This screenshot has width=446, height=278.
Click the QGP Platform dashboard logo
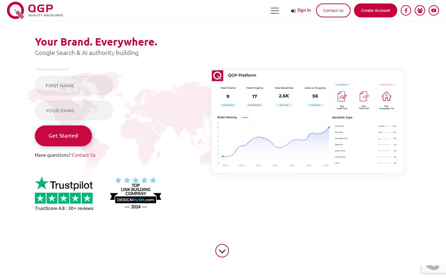coord(217,75)
